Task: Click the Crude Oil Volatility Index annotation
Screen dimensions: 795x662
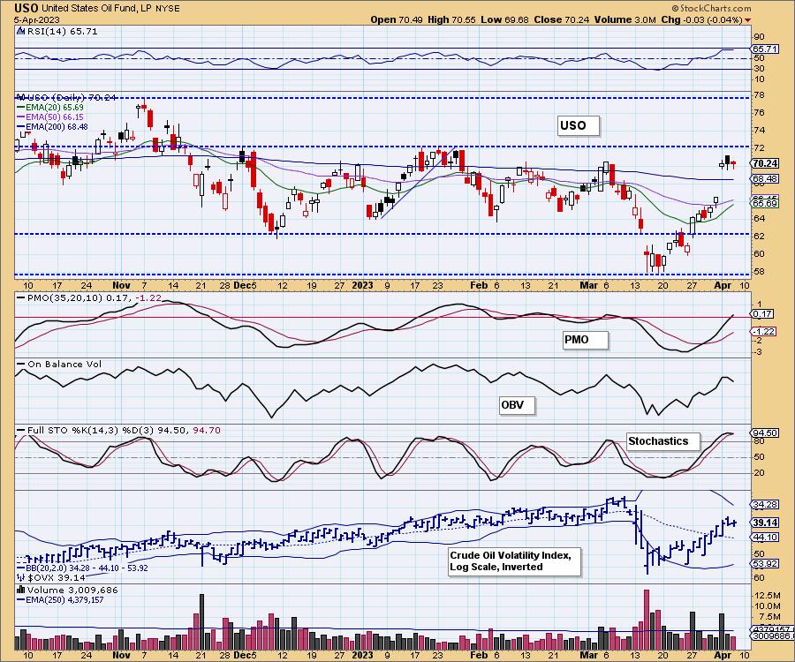Action: [x=514, y=561]
